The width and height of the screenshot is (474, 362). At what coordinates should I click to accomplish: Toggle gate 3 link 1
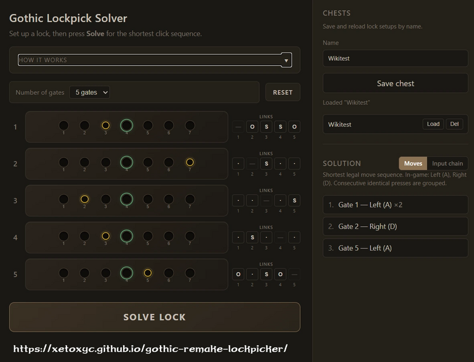tap(239, 200)
